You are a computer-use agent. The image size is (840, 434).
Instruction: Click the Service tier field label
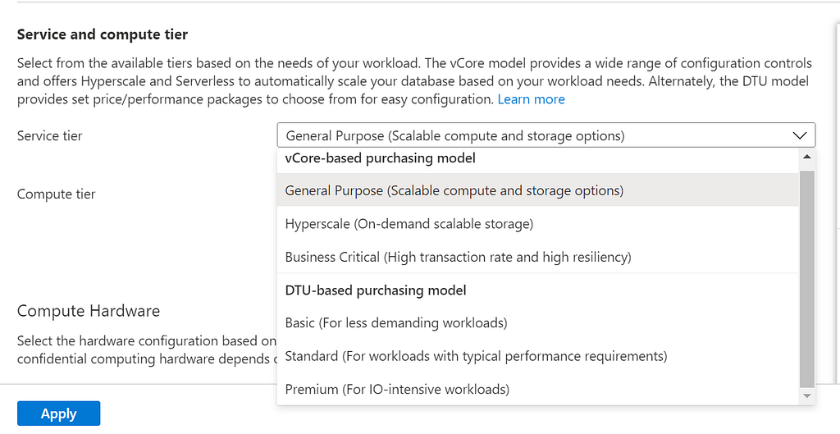pos(50,135)
